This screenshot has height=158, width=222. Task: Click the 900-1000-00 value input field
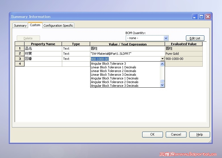[x=125, y=59]
